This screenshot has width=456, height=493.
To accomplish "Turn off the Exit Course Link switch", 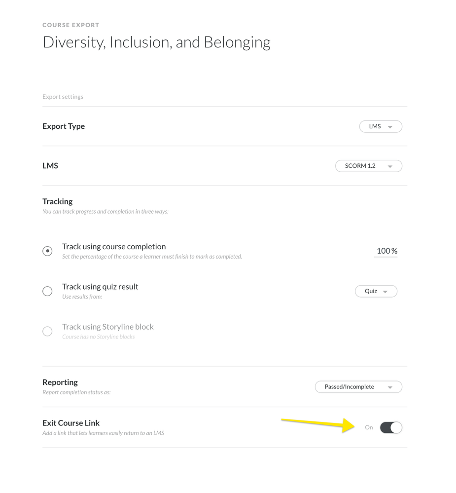I will click(x=391, y=427).
